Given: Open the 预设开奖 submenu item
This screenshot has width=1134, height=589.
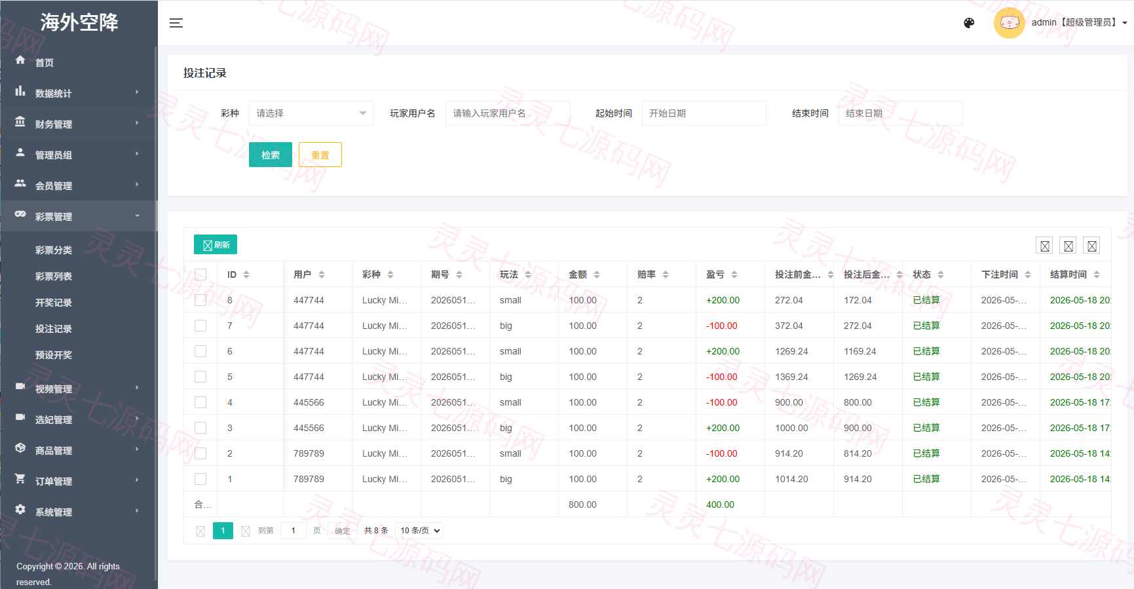Looking at the screenshot, I should 54,355.
